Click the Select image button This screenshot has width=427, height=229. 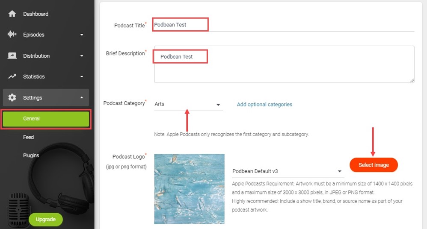click(x=374, y=165)
